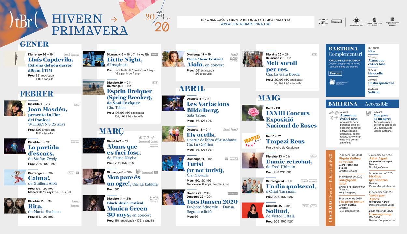The width and height of the screenshot is (407, 234).
Task: Click the Centre de Lectura logo
Action: [x=374, y=22]
